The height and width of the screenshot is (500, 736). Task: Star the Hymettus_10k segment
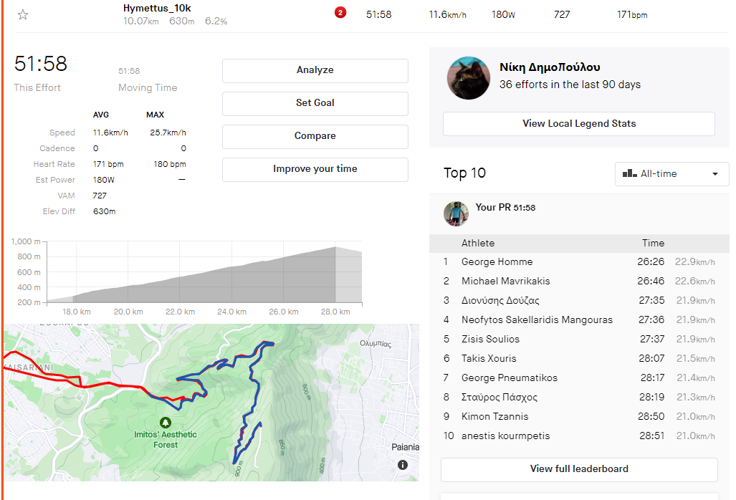click(23, 14)
